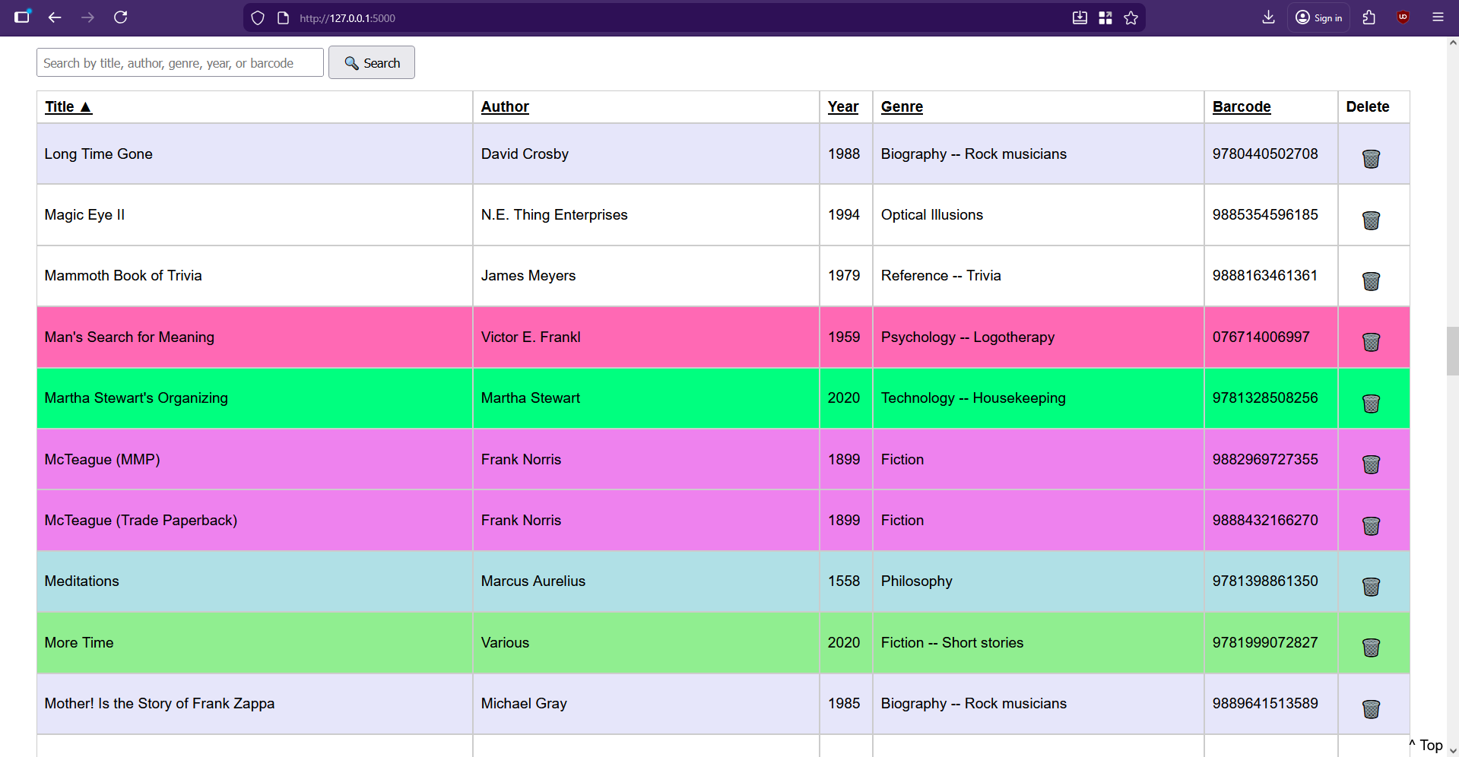Trash the McTeague (Trade Paperback) entry

click(1370, 526)
